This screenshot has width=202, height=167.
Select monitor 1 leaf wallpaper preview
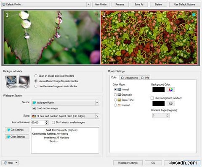tap(52, 37)
